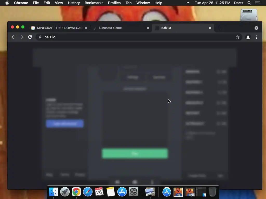Switch to the MINECRAFT FREE DOWNLOAD tab
The height and width of the screenshot is (199, 266).
click(59, 28)
